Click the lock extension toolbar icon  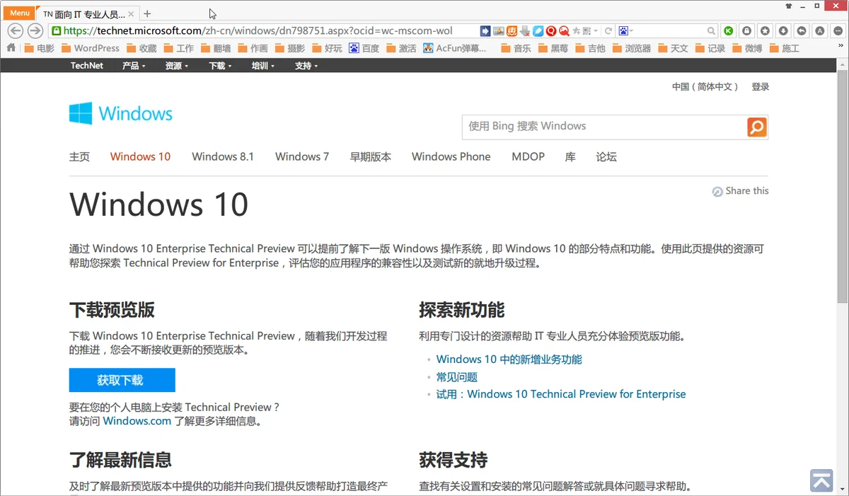coord(747,31)
